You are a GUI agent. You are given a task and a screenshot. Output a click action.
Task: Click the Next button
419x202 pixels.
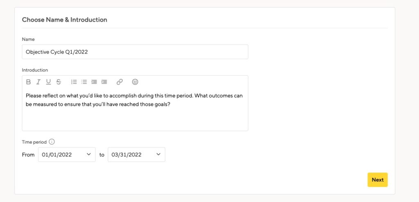pos(378,180)
